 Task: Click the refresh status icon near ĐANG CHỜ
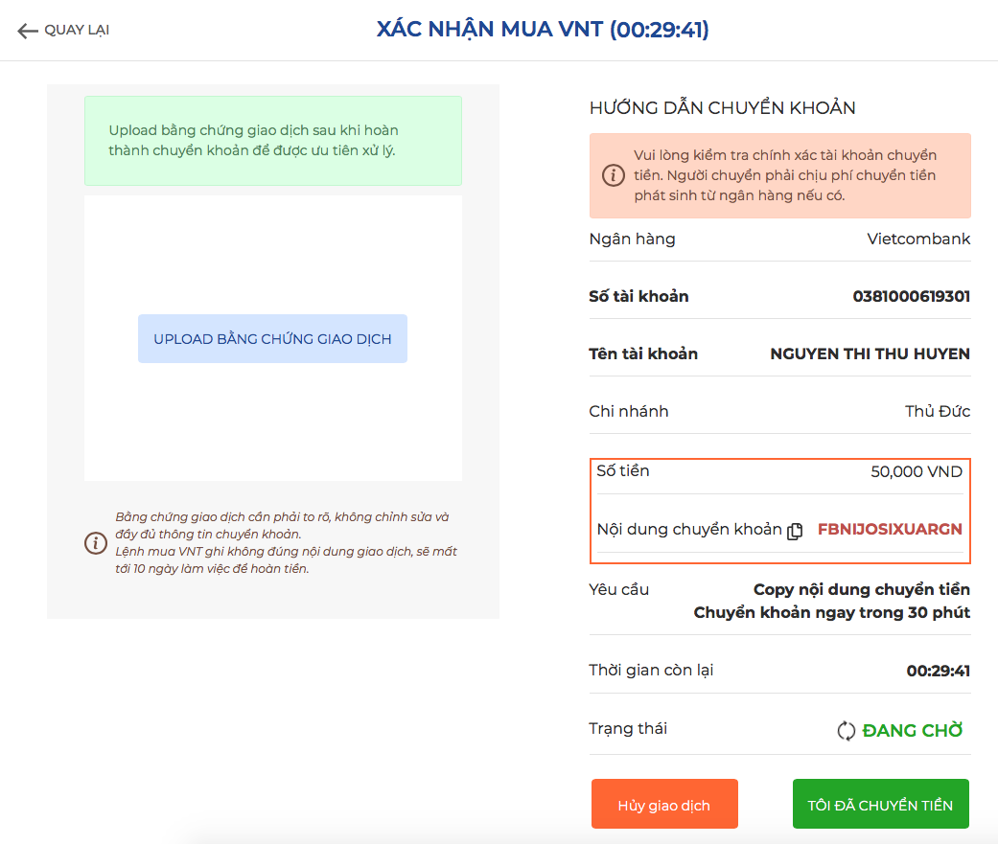pos(846,731)
